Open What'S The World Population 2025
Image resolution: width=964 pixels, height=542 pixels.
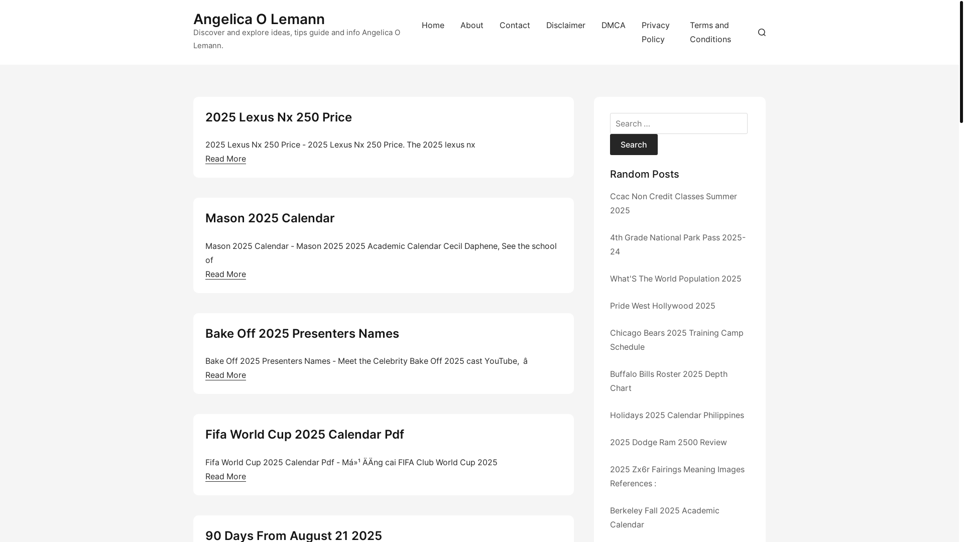[675, 279]
